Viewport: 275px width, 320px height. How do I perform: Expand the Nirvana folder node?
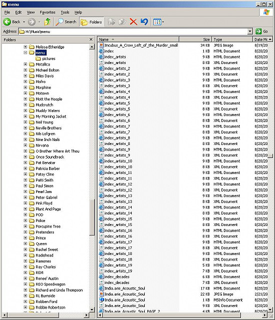[x=25, y=145]
